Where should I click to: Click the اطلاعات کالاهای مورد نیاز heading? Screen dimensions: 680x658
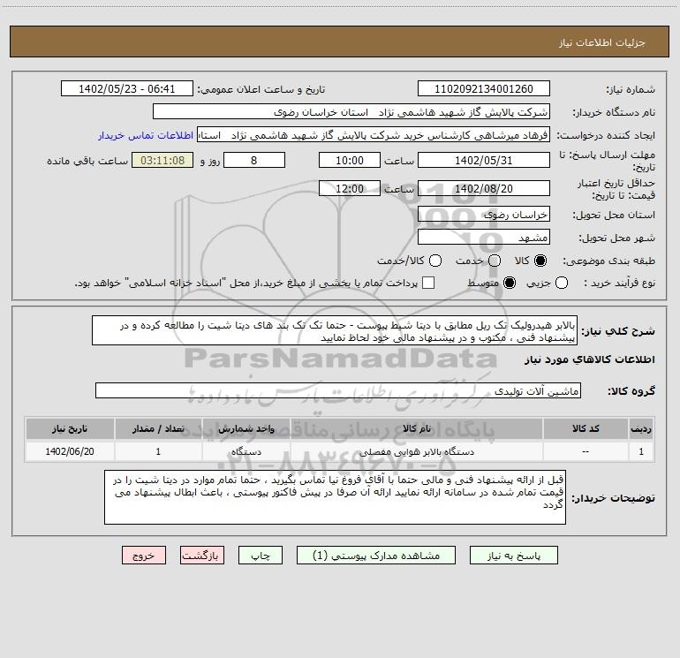point(589,359)
